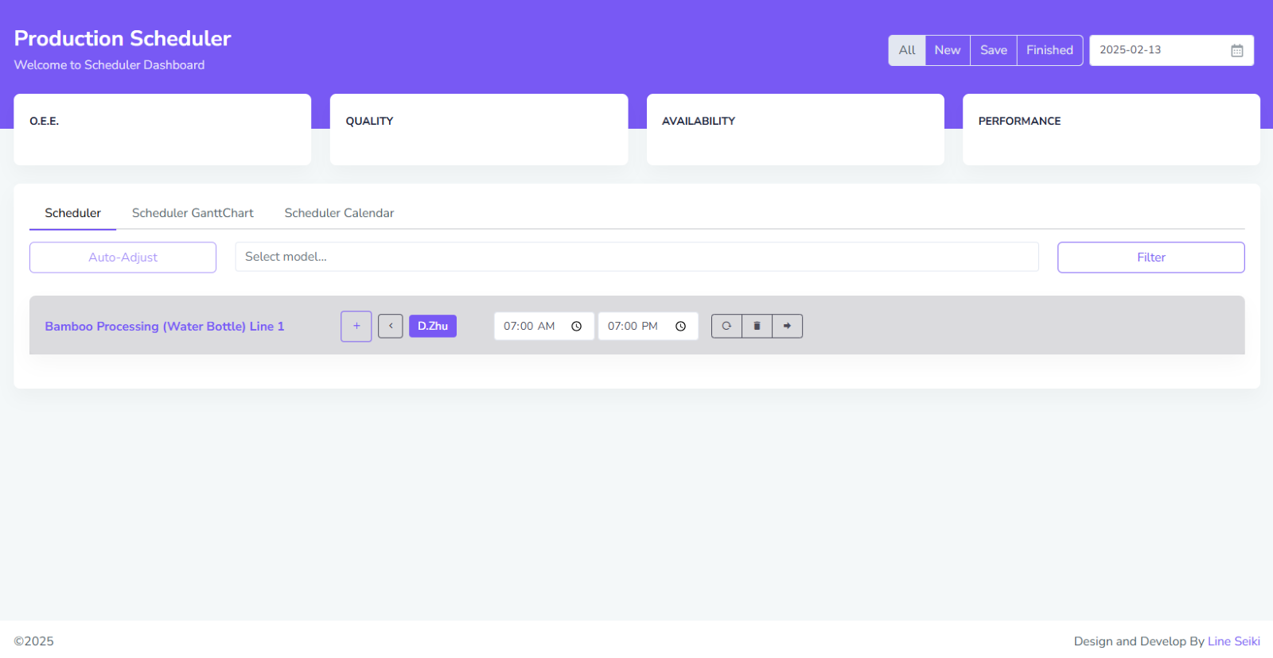Viewport: 1273px width, 658px height.
Task: Open the Select model dropdown
Action: (636, 257)
